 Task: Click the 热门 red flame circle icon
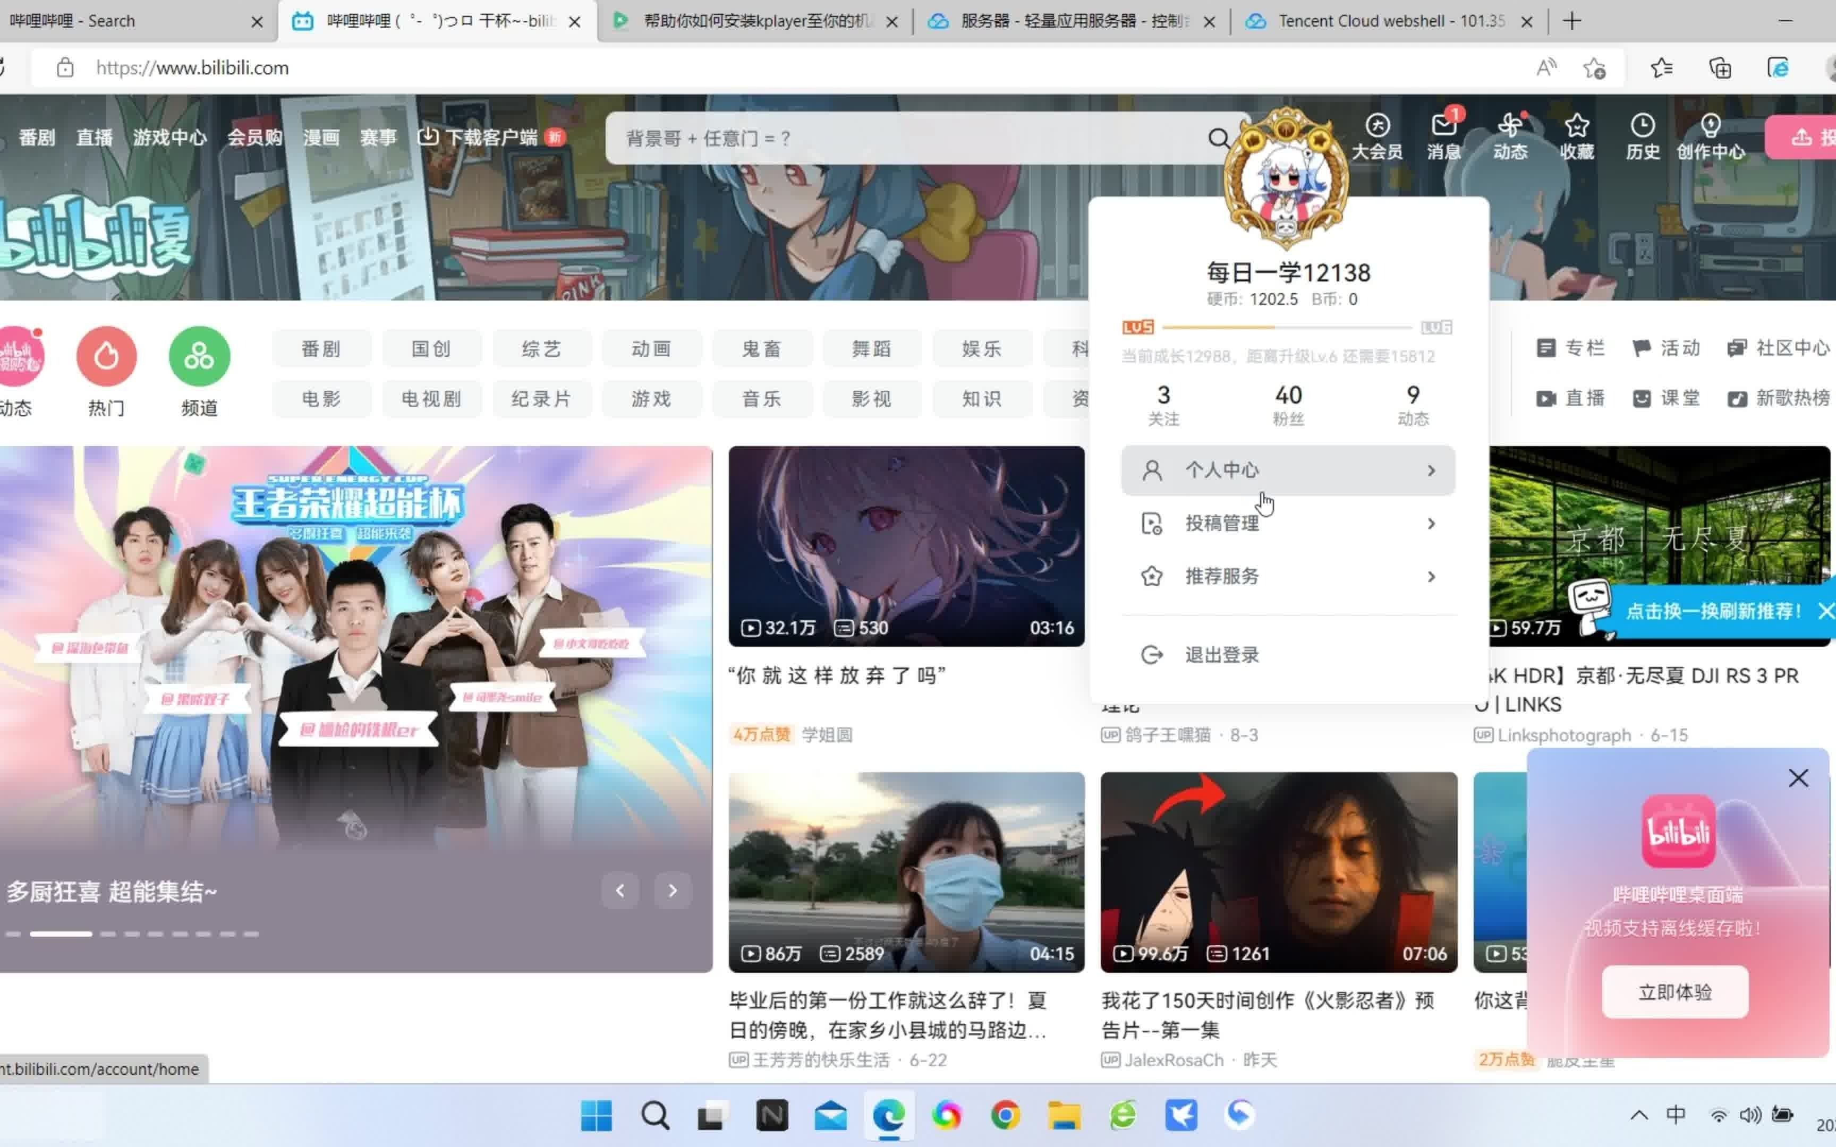(x=106, y=356)
